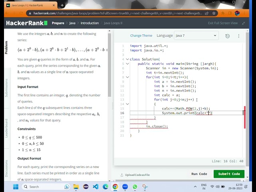
Task: Click the Scanner declaration on line 6
Action: [182, 68]
